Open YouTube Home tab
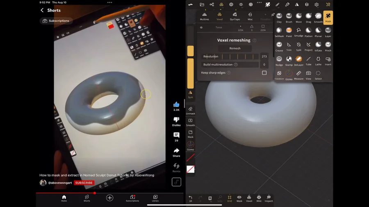This screenshot has width=369, height=207. pos(64,198)
